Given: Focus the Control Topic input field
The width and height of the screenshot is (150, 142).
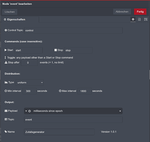Looking at the screenshot, I should [73, 30].
